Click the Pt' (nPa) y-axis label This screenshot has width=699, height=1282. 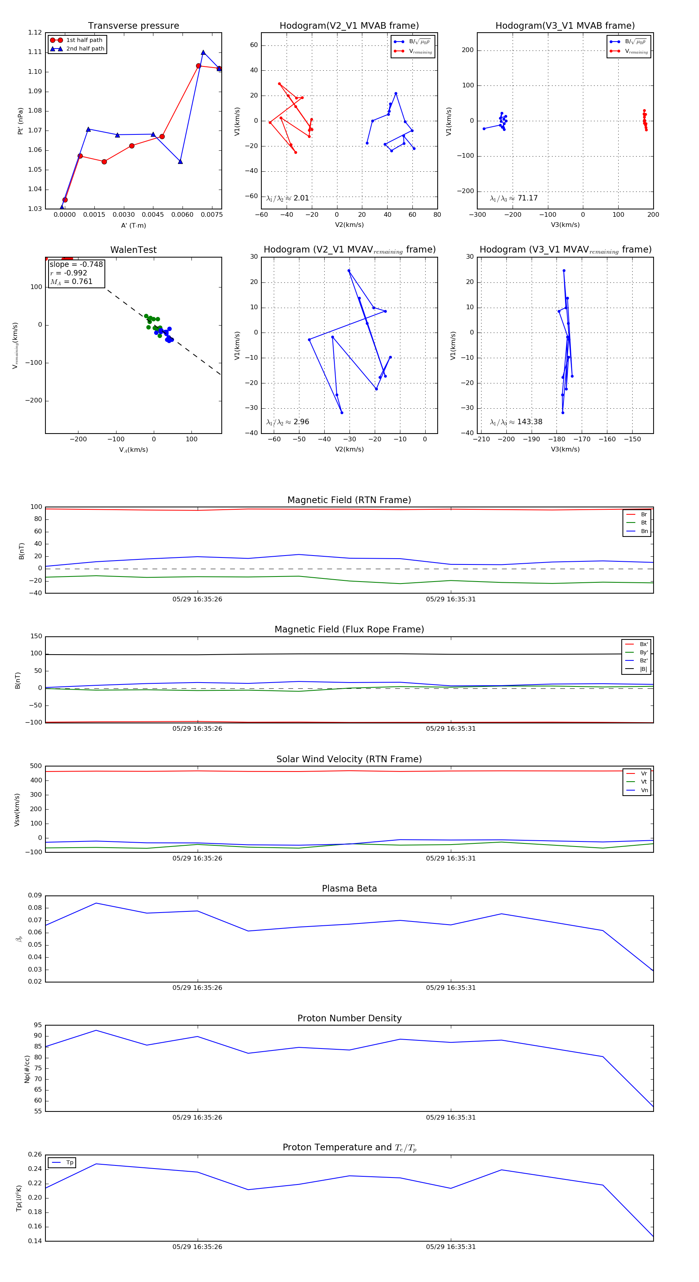[21, 121]
